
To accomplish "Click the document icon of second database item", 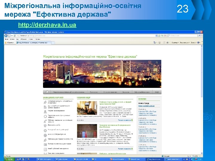I will click(45, 107).
